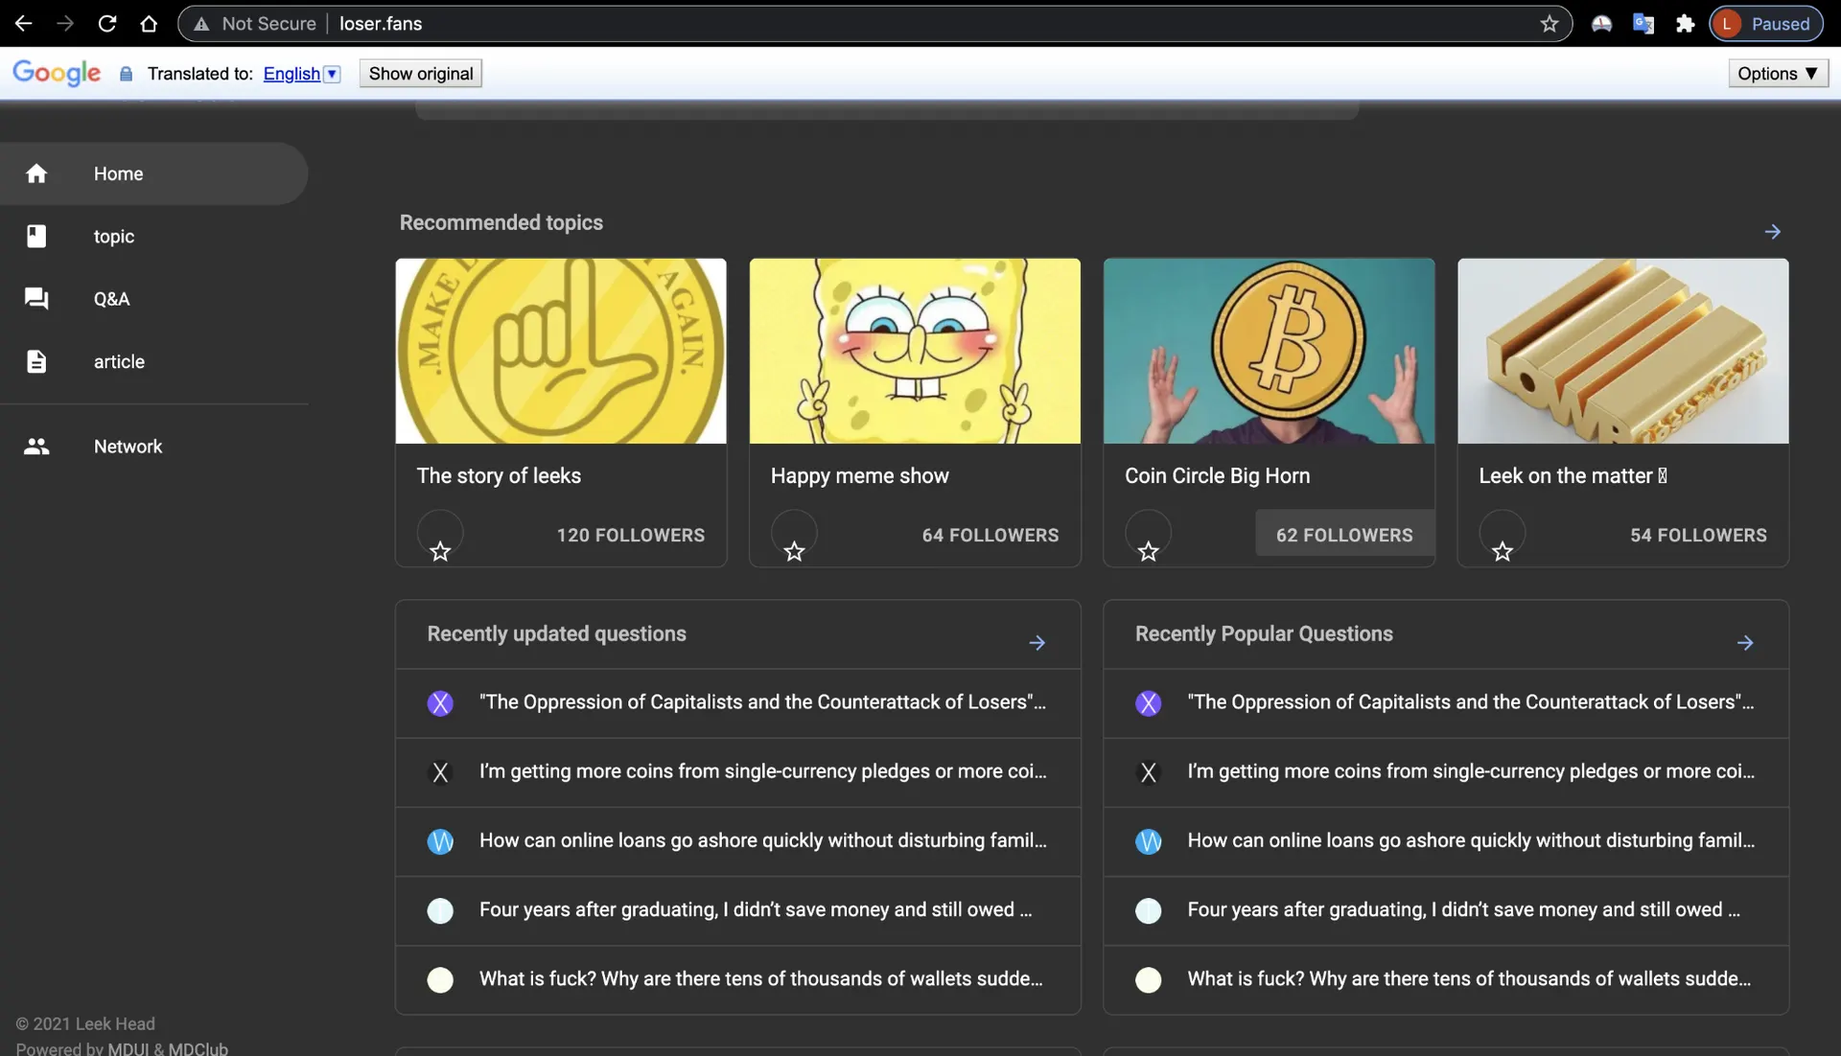Open the MDUI link in footer

pos(128,1048)
